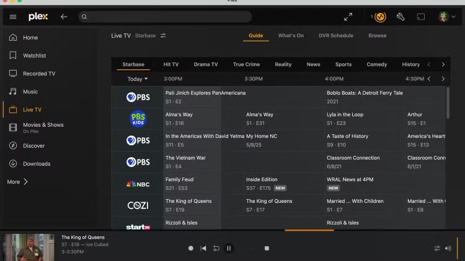
Task: Open the Plex hamburger menu
Action: pos(13,17)
